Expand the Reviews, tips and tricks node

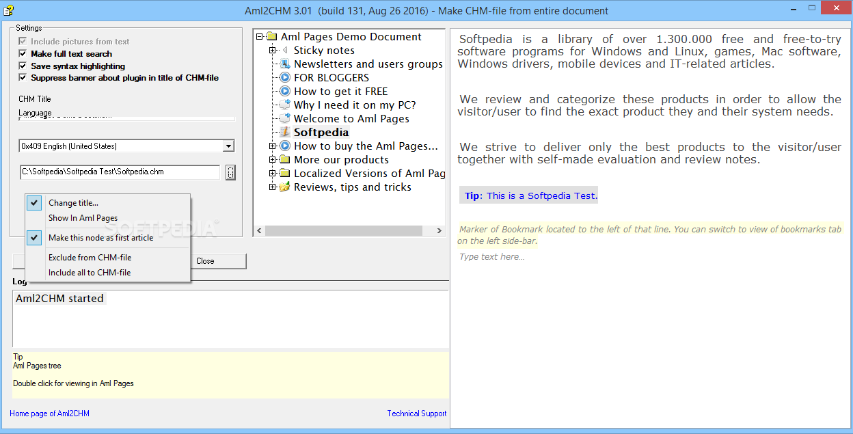[272, 187]
